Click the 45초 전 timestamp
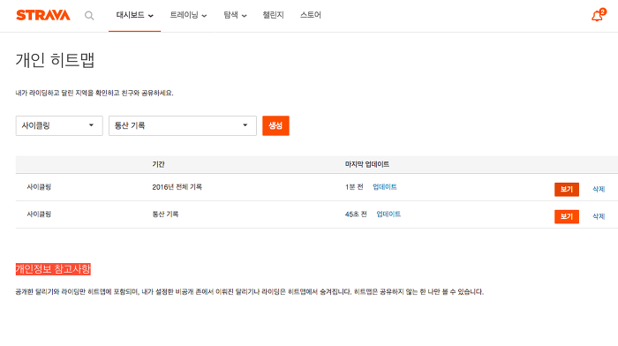The image size is (618, 346). point(356,214)
